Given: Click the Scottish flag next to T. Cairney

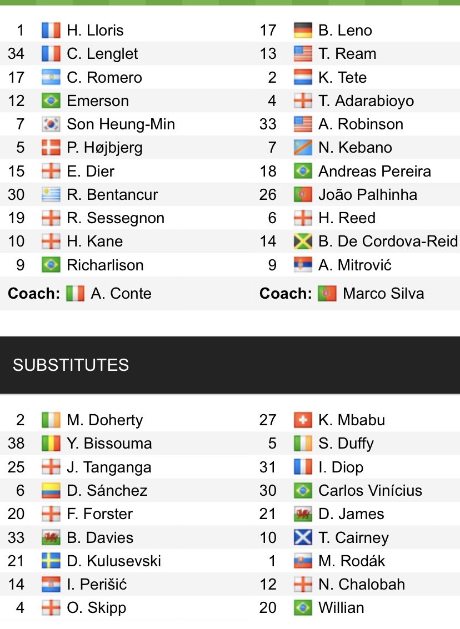Looking at the screenshot, I should 303,537.
